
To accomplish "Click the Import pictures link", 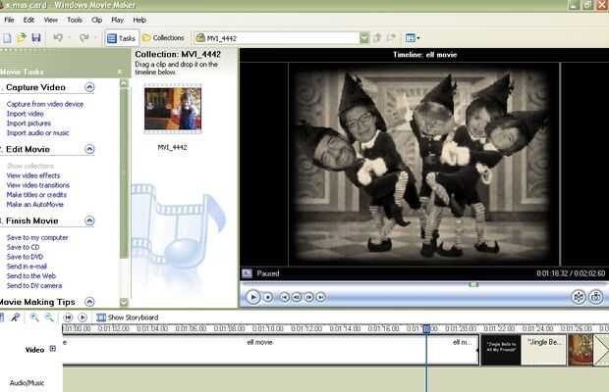I will pos(28,123).
